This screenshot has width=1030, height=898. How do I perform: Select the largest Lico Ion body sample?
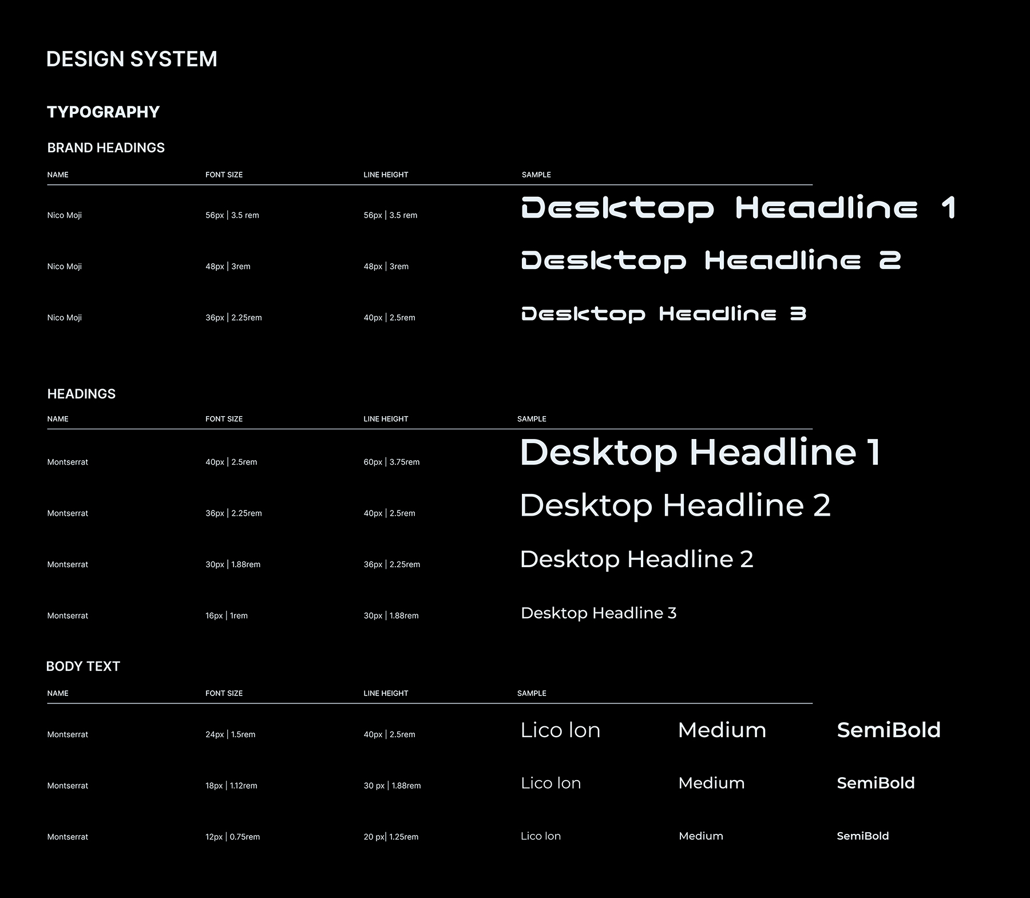pyautogui.click(x=560, y=730)
